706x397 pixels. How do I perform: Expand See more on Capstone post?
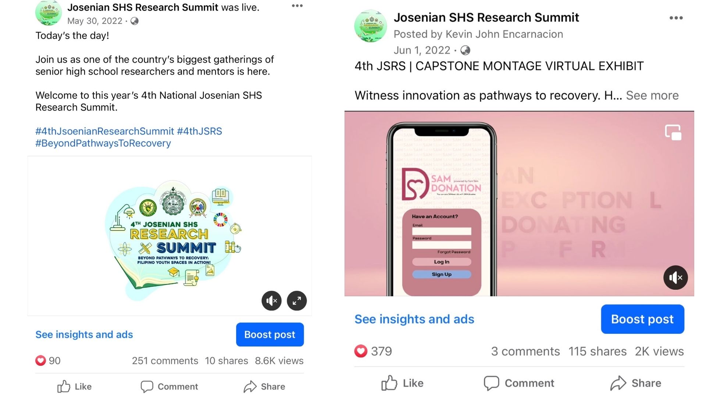[x=652, y=96]
